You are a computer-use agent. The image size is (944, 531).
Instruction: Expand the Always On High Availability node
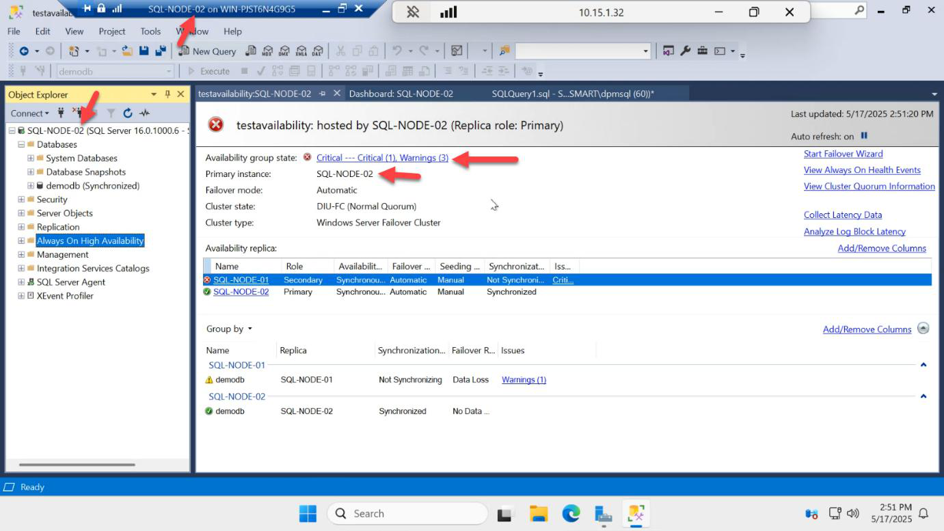[21, 241]
